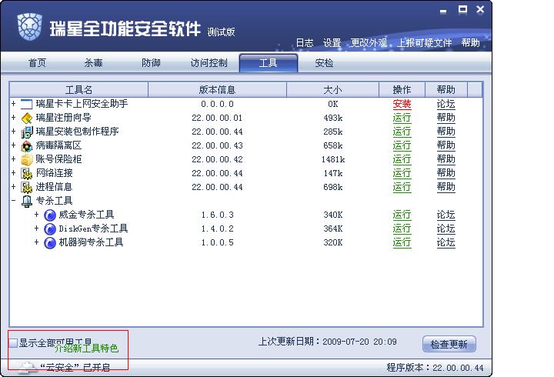Sort by 大小 column header
Viewport: 554px width, 377px height.
332,90
